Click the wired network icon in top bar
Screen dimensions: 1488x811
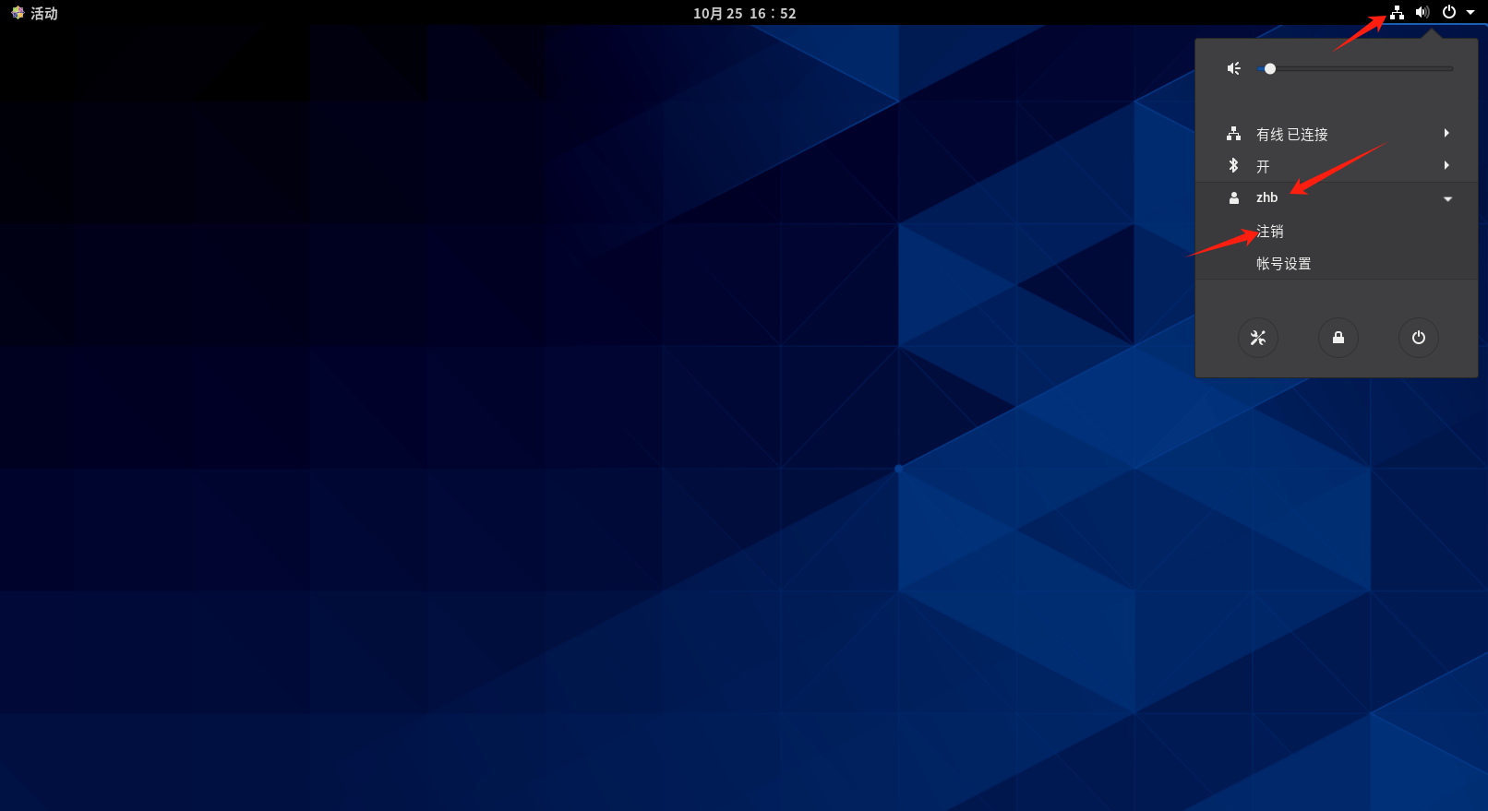click(1397, 13)
